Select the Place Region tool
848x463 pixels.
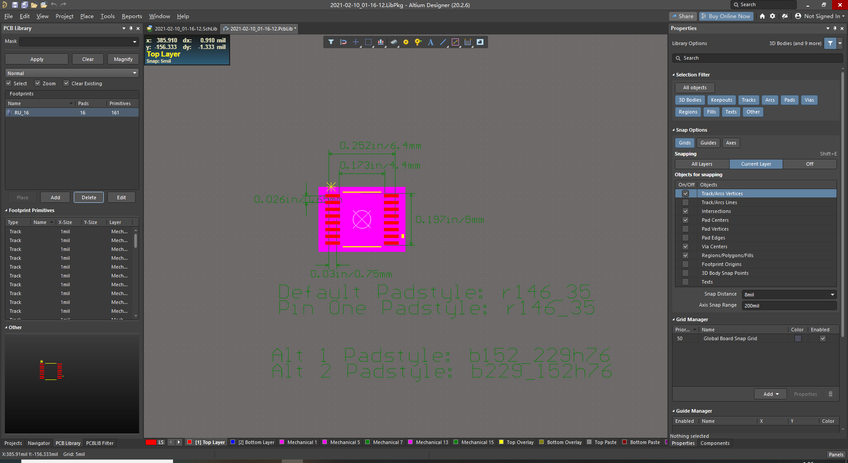[480, 42]
